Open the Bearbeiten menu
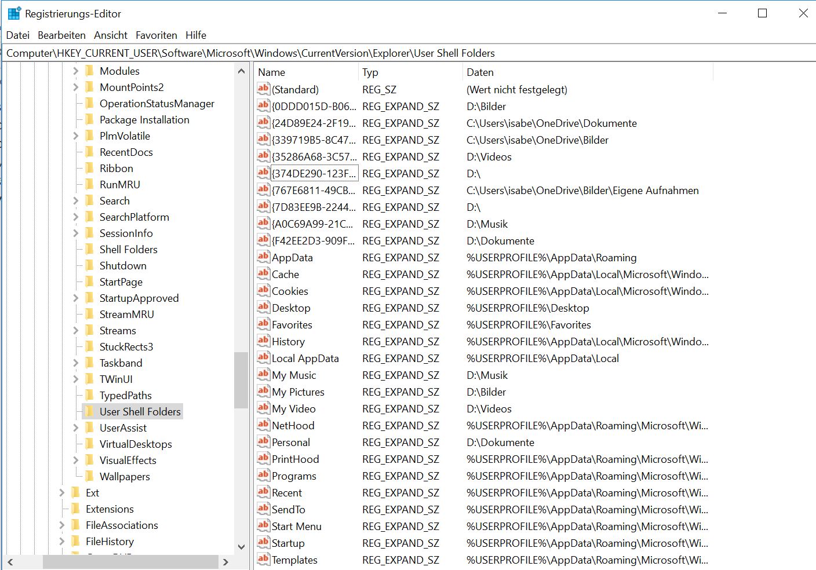 (x=61, y=35)
